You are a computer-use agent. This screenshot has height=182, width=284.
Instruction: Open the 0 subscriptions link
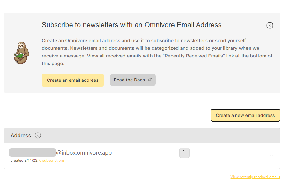coord(52,160)
